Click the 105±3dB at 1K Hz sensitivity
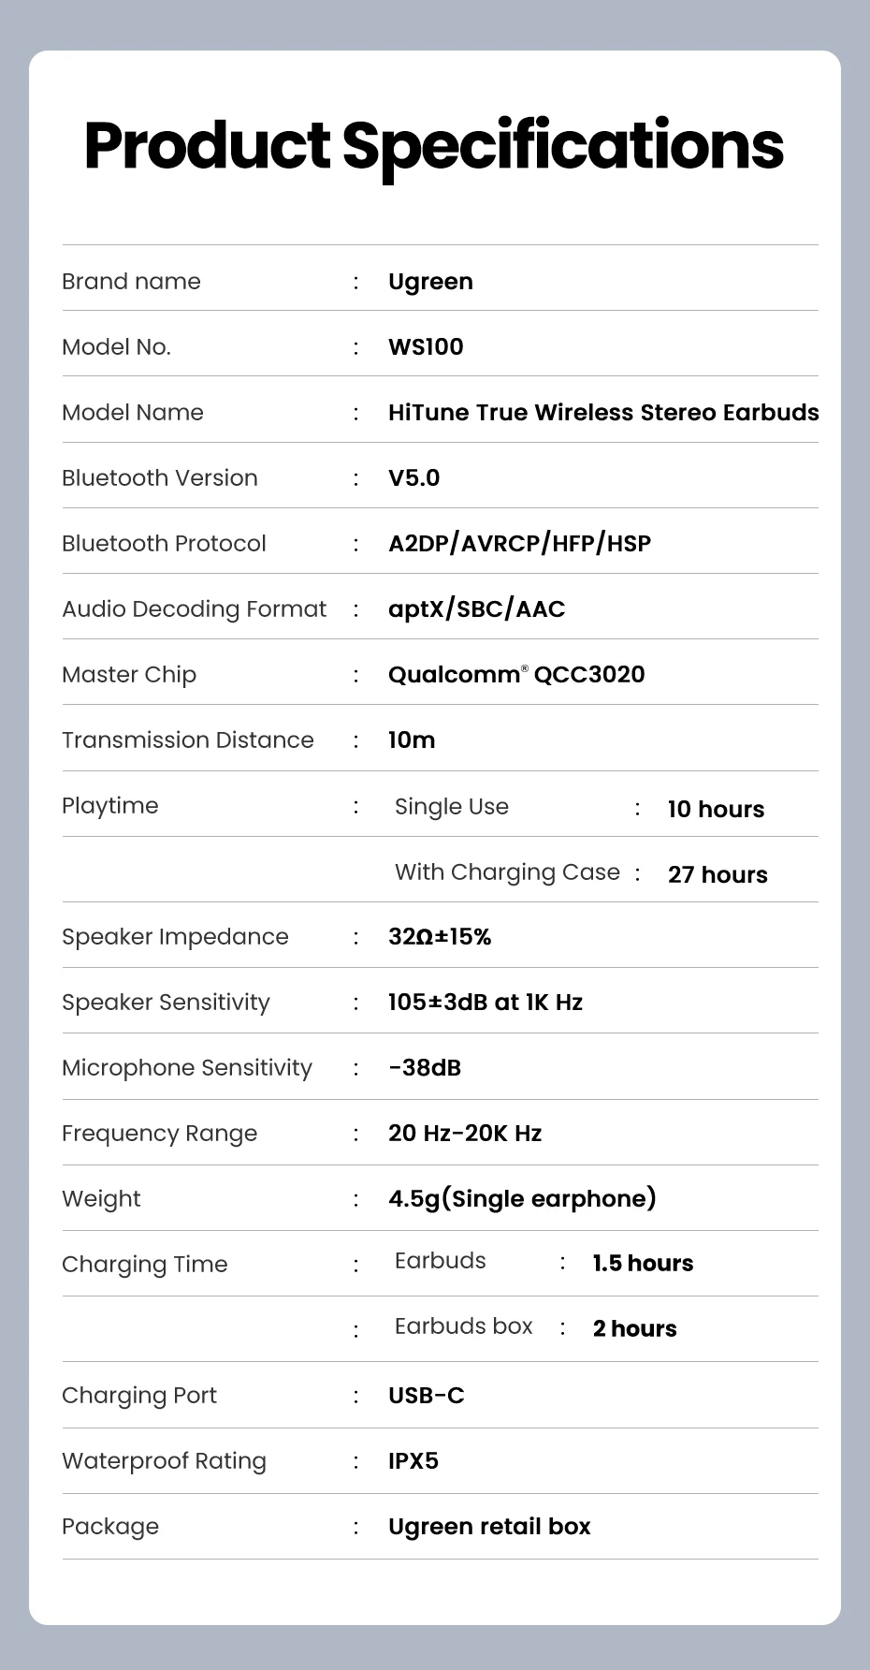Viewport: 870px width, 1670px height. point(486,1003)
